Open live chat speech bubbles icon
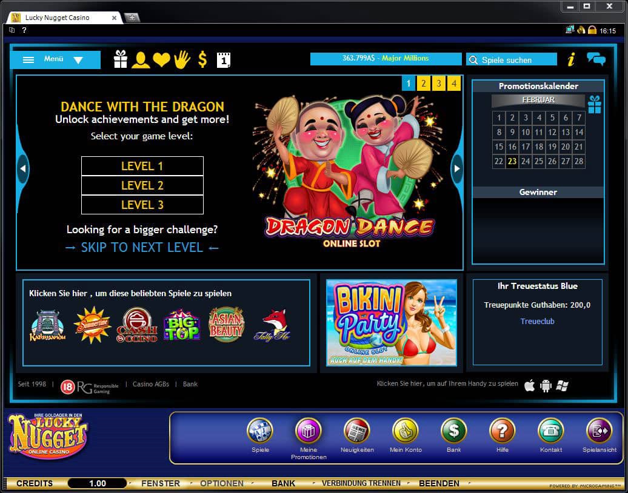The width and height of the screenshot is (628, 493). click(596, 59)
